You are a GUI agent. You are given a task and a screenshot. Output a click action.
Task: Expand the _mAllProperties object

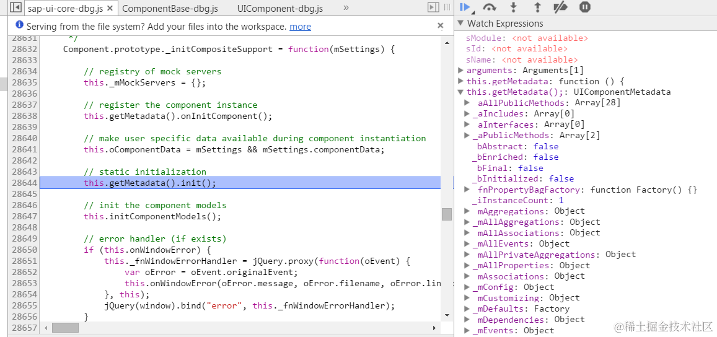467,265
